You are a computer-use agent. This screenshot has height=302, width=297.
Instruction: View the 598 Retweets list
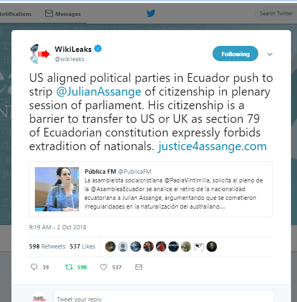click(47, 246)
